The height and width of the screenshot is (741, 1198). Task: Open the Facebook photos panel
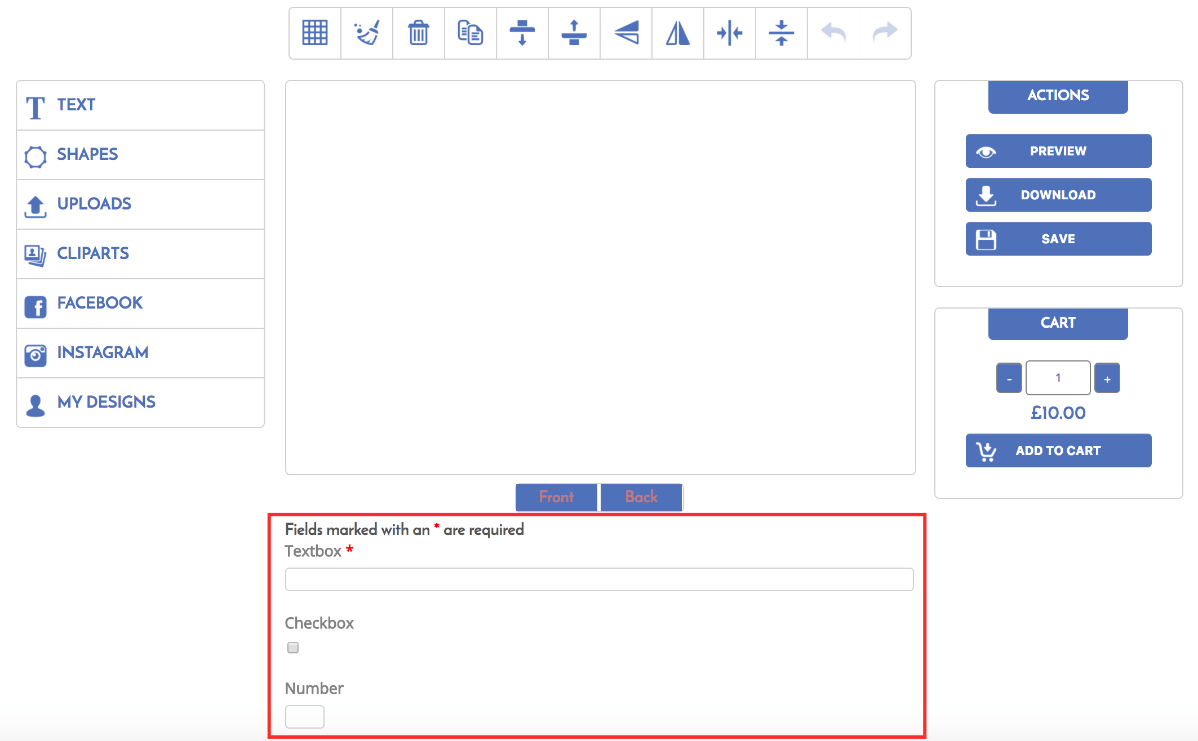(x=140, y=303)
